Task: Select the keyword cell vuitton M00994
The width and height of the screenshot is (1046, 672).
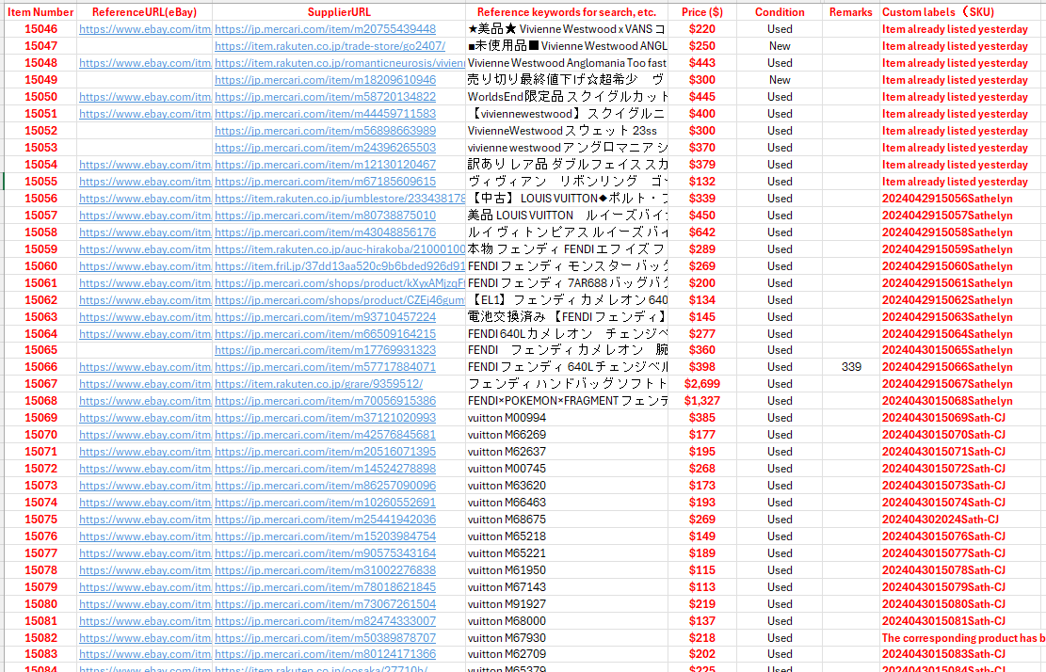Action: (x=567, y=418)
